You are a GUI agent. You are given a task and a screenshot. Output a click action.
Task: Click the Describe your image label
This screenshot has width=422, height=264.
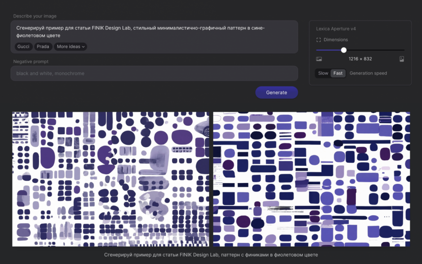click(x=35, y=16)
